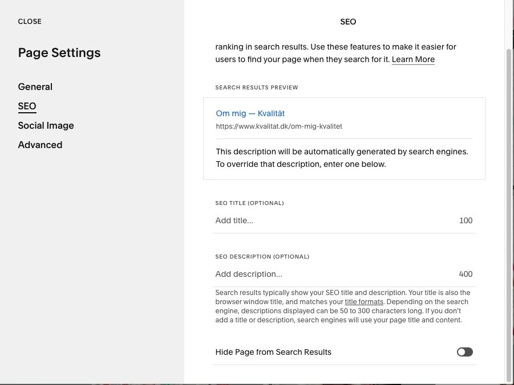Focus the 'Add description...' SEO description field
This screenshot has width=514, height=385.
pyautogui.click(x=334, y=274)
